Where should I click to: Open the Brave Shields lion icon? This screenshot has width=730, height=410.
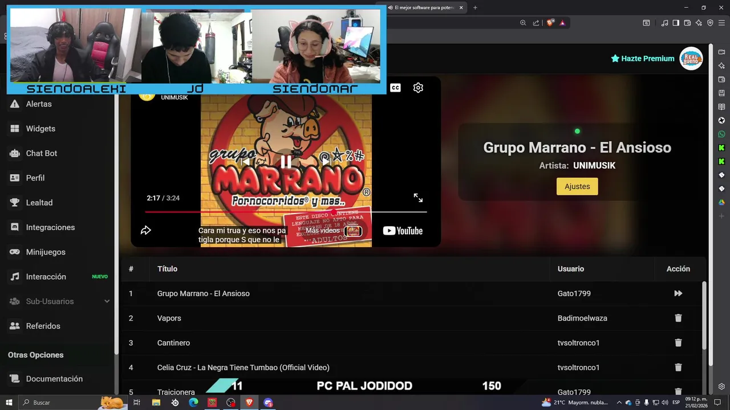(x=550, y=23)
